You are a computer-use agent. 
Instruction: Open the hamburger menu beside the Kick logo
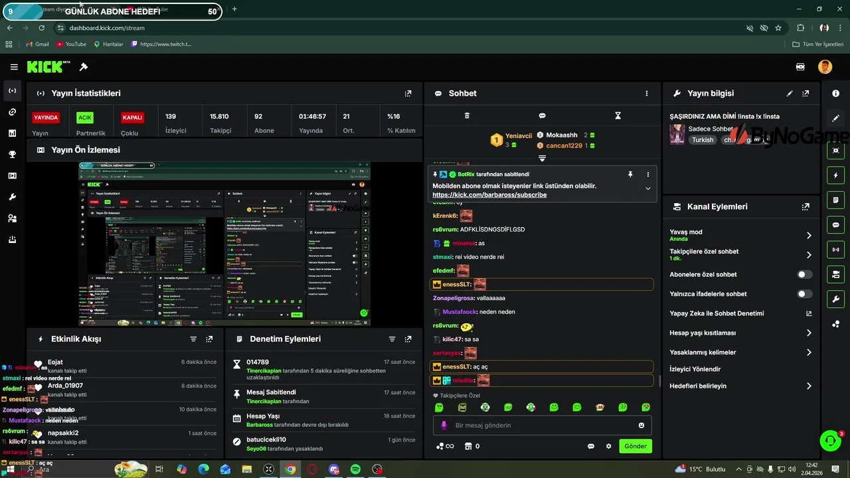tap(14, 67)
